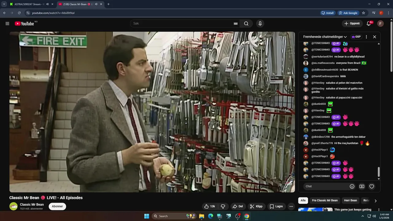Click the live chat scrollbar thumb
The width and height of the screenshot is (393, 221).
[379, 172]
